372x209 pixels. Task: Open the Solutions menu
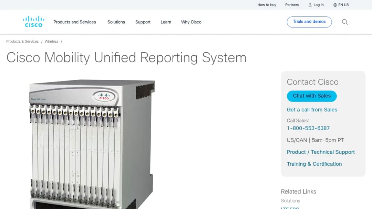pyautogui.click(x=116, y=22)
